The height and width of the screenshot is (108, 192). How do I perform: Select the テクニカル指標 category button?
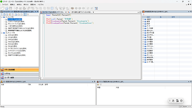click(x=19, y=70)
